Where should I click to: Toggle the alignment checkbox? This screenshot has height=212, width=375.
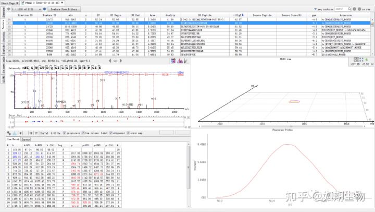[x=111, y=133]
